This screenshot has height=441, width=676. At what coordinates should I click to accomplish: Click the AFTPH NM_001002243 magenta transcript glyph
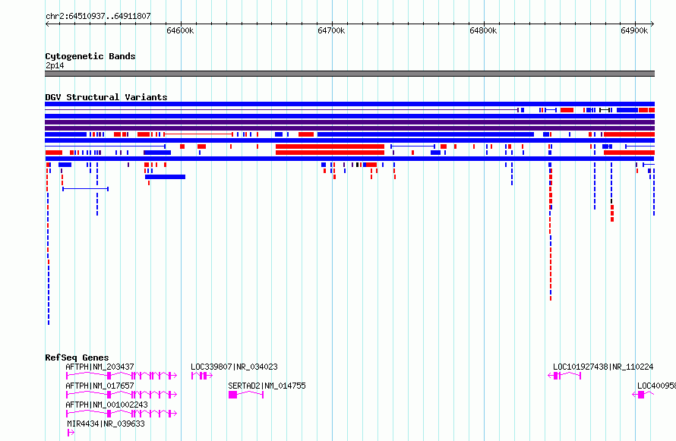point(122,414)
